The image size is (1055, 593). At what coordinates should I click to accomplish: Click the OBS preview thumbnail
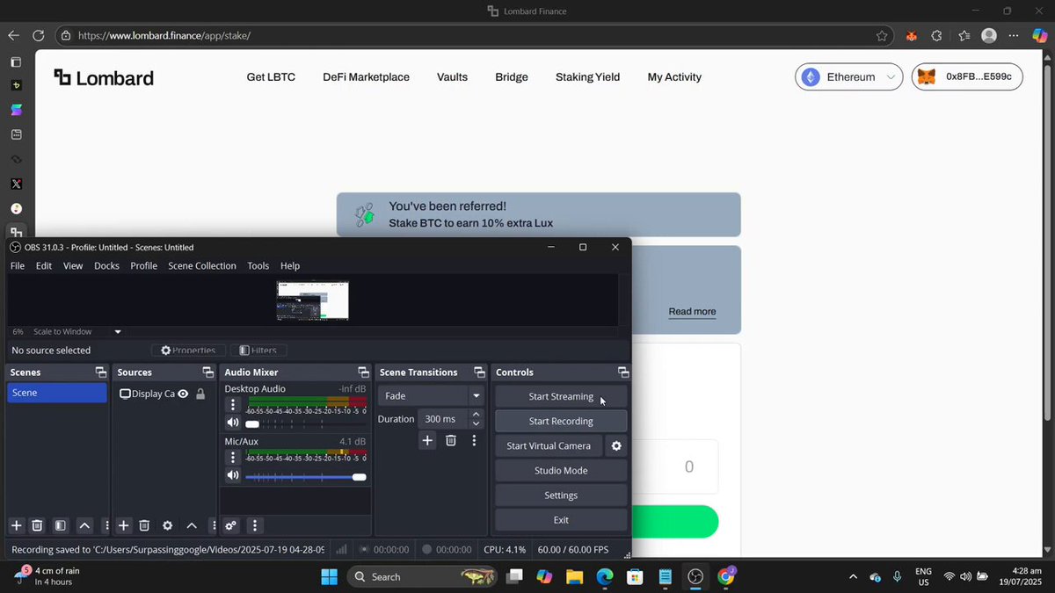pos(312,300)
